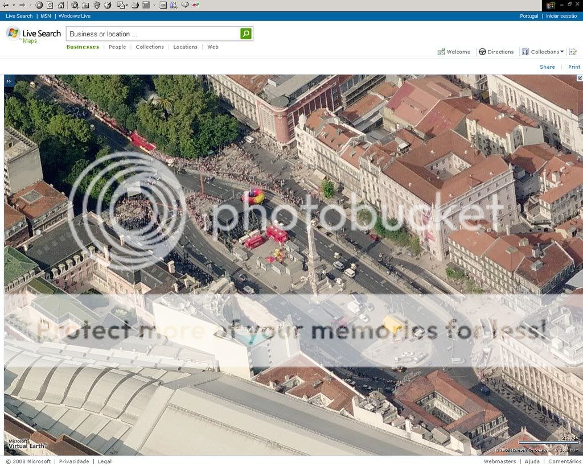Open the Back button history dropdown arrow
Screen dimensions: 583x466
click(14, 5)
